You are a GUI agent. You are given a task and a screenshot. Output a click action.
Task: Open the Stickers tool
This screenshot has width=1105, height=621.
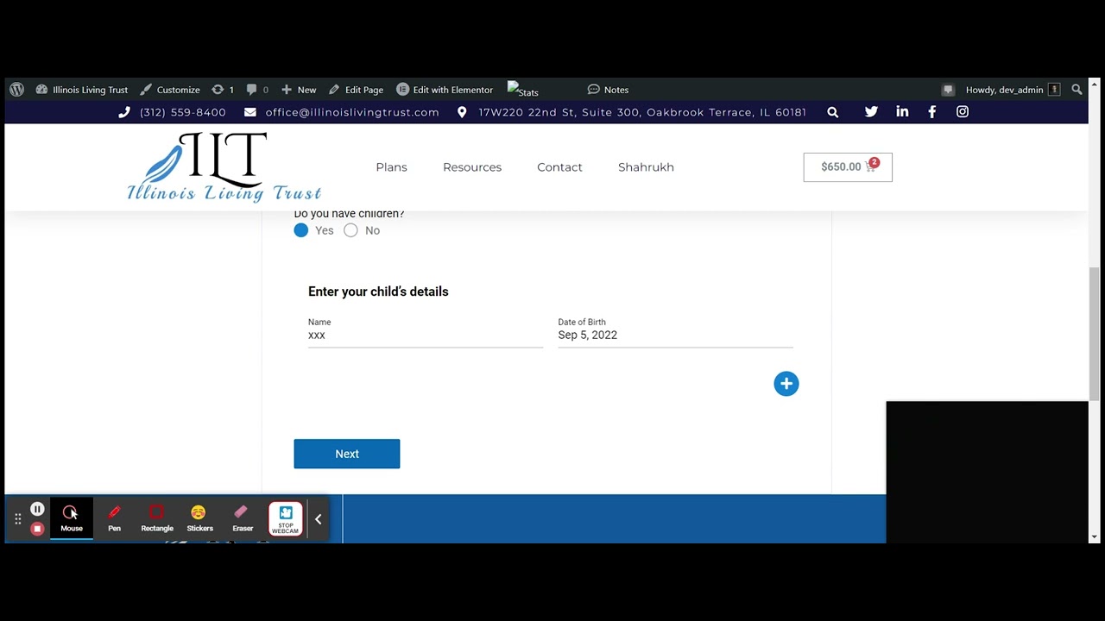(199, 519)
